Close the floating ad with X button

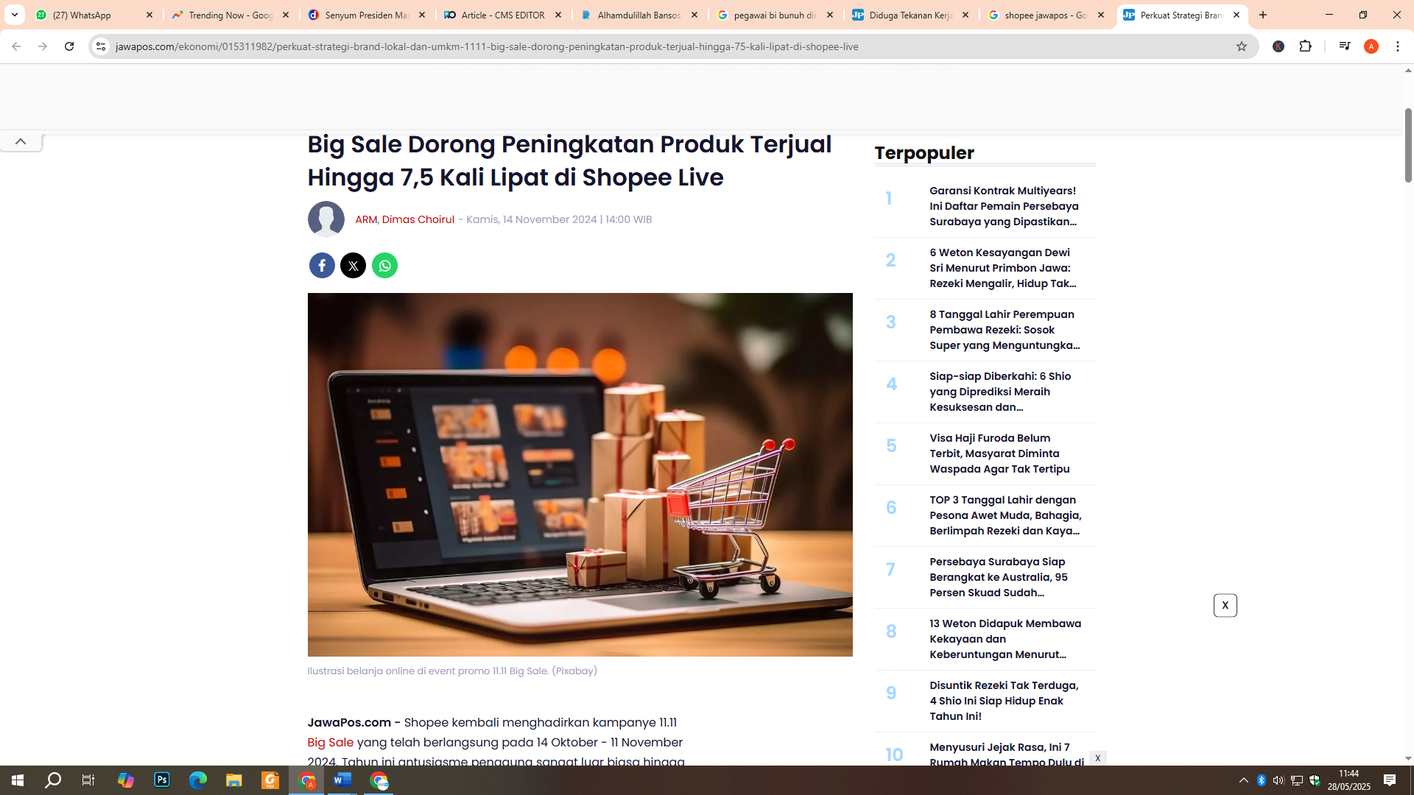coord(1225,605)
